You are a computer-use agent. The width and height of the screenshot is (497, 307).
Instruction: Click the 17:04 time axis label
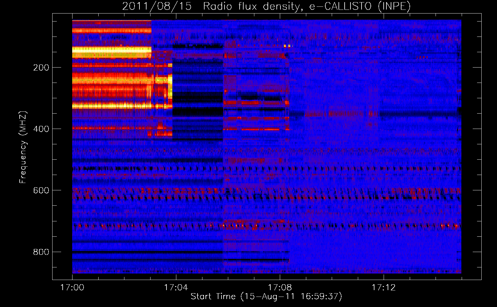[176, 287]
